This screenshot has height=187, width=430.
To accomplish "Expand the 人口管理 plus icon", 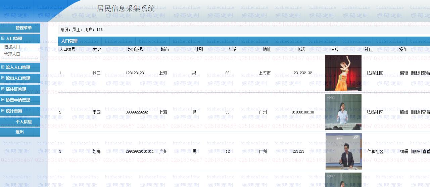I will click(3, 39).
